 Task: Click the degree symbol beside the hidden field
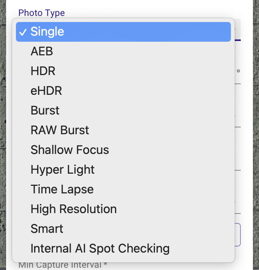point(238,71)
